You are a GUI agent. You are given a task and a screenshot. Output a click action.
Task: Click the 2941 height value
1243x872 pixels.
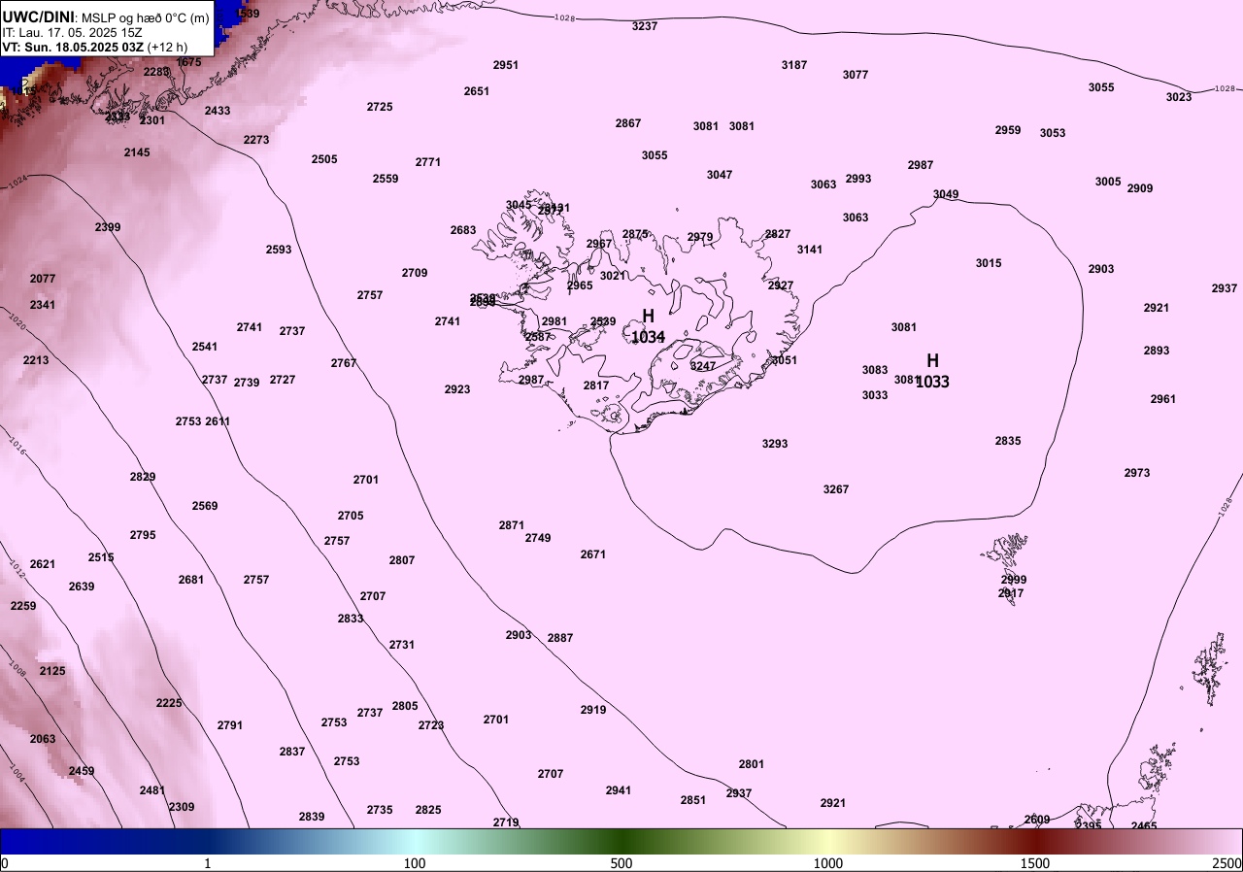coord(619,790)
